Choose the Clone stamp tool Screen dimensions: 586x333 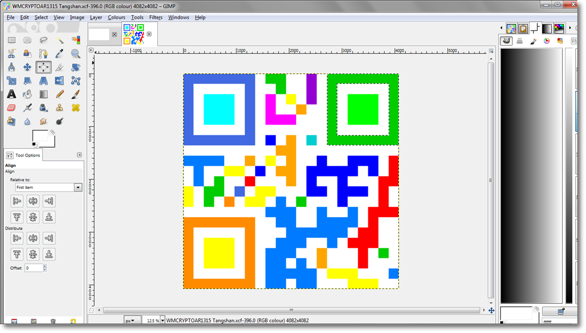60,108
